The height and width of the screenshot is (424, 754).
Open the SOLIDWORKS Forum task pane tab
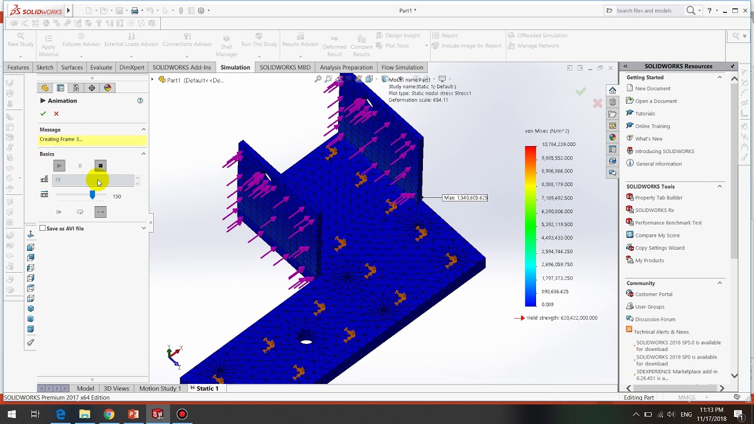[x=613, y=173]
